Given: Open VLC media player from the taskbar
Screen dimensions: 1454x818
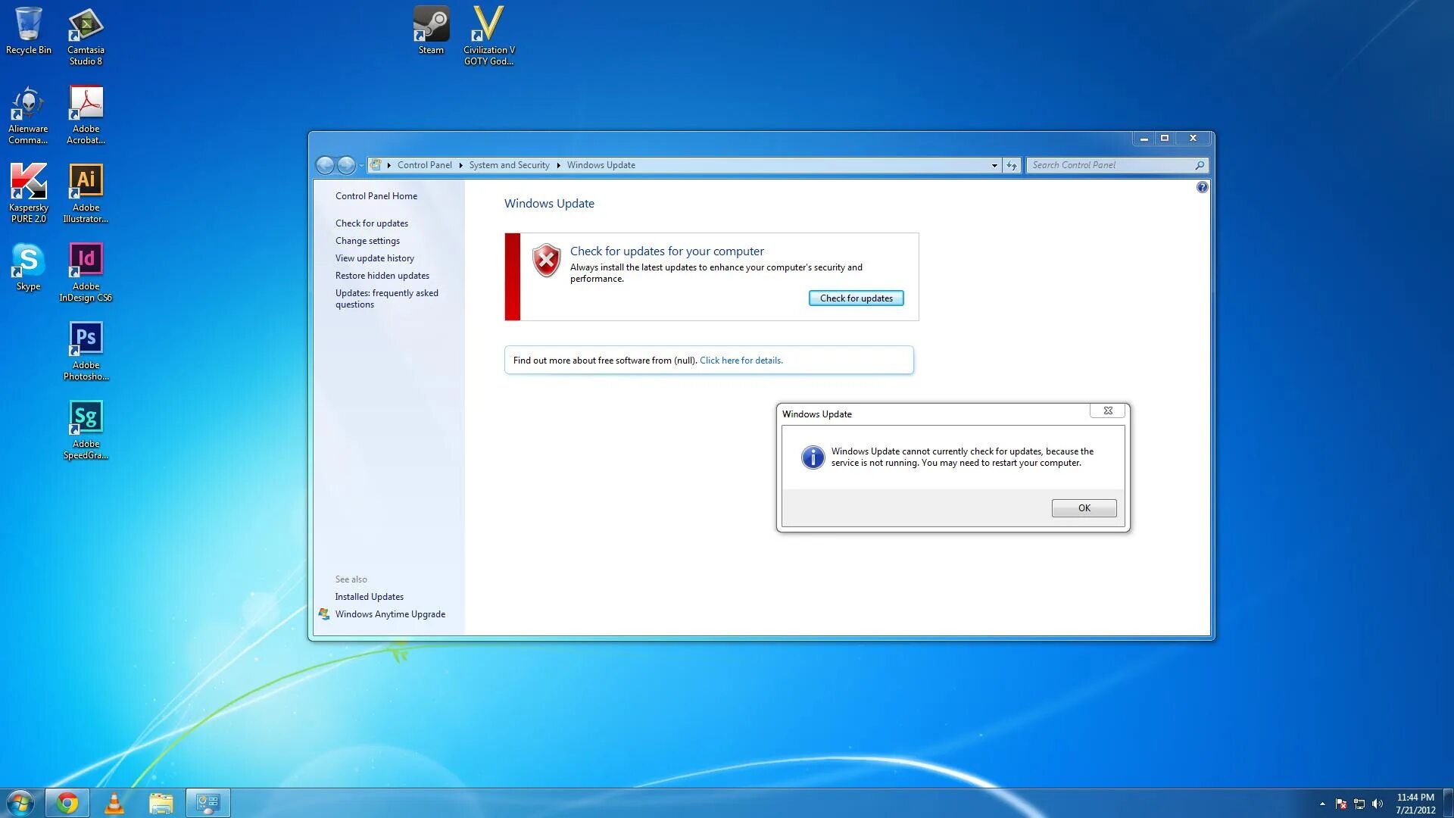Looking at the screenshot, I should coord(114,803).
